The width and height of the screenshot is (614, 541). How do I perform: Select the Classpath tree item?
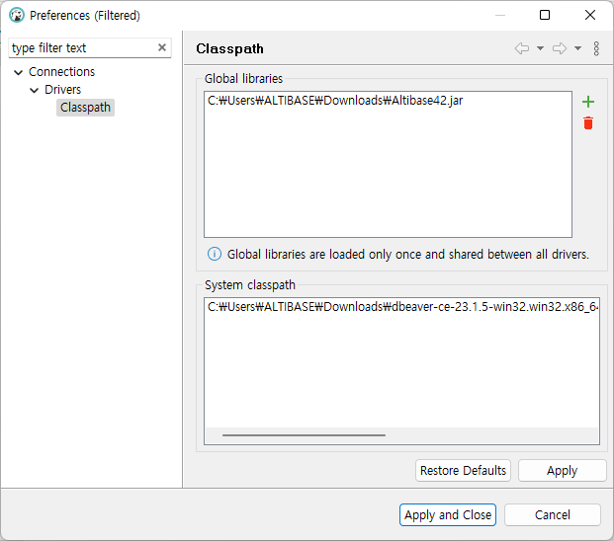coord(85,108)
